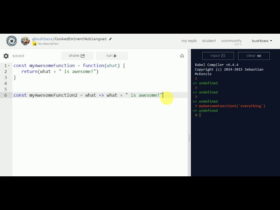Click the Babel Compiler v6.4.4 text
Image resolution: width=280 pixels, height=210 pixels.
(217, 65)
